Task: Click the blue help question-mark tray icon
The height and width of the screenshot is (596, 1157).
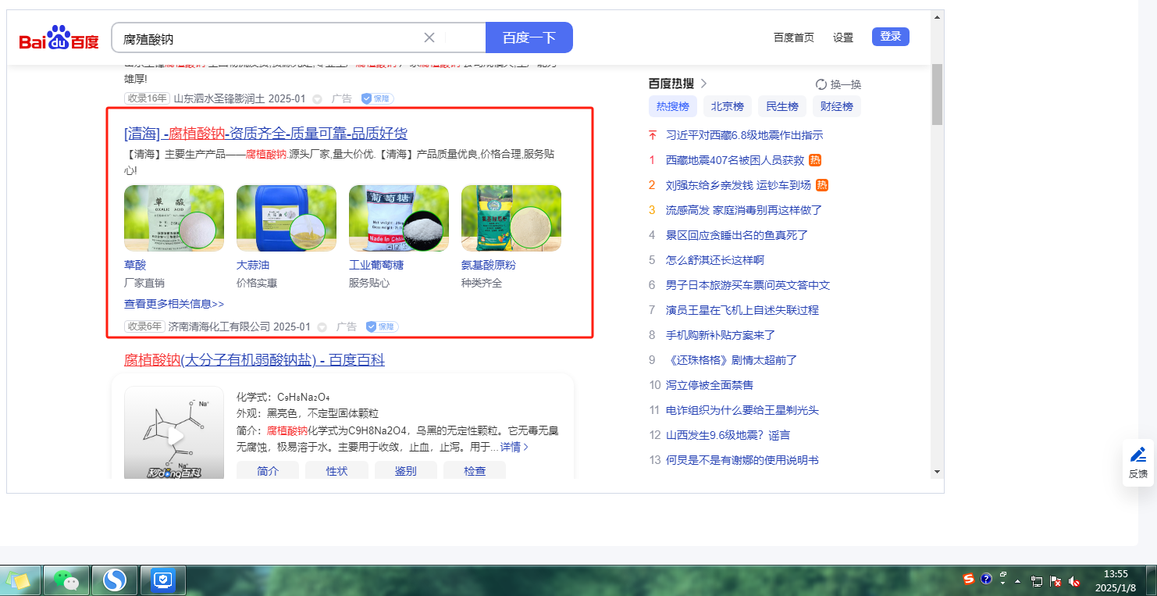Action: [986, 580]
